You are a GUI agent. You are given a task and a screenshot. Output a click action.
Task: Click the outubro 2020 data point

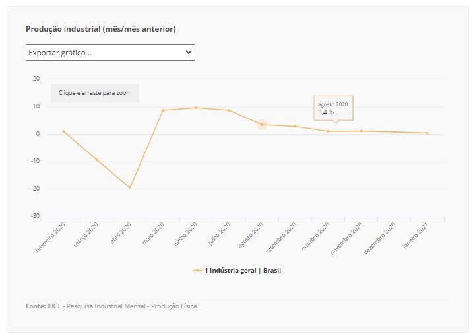(328, 131)
